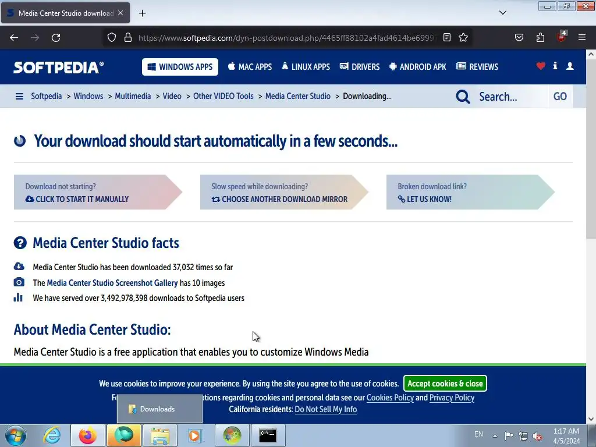Expand the list all tabs chevron
Image resolution: width=596 pixels, height=447 pixels.
[x=503, y=13]
